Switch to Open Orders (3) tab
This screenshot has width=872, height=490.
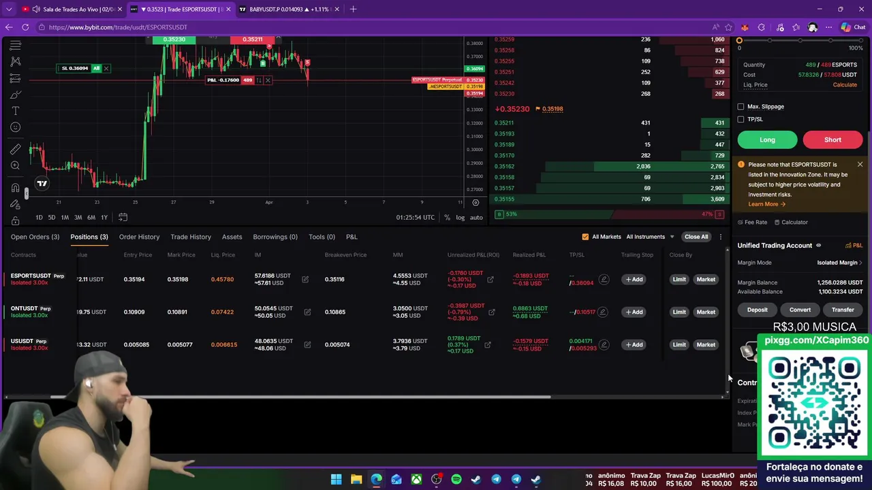[x=35, y=237]
